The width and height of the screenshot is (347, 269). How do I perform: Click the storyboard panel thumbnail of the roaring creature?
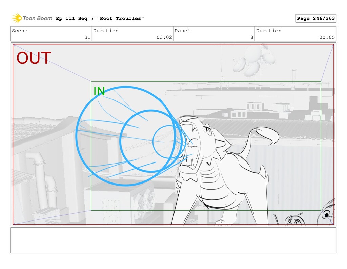173,134
